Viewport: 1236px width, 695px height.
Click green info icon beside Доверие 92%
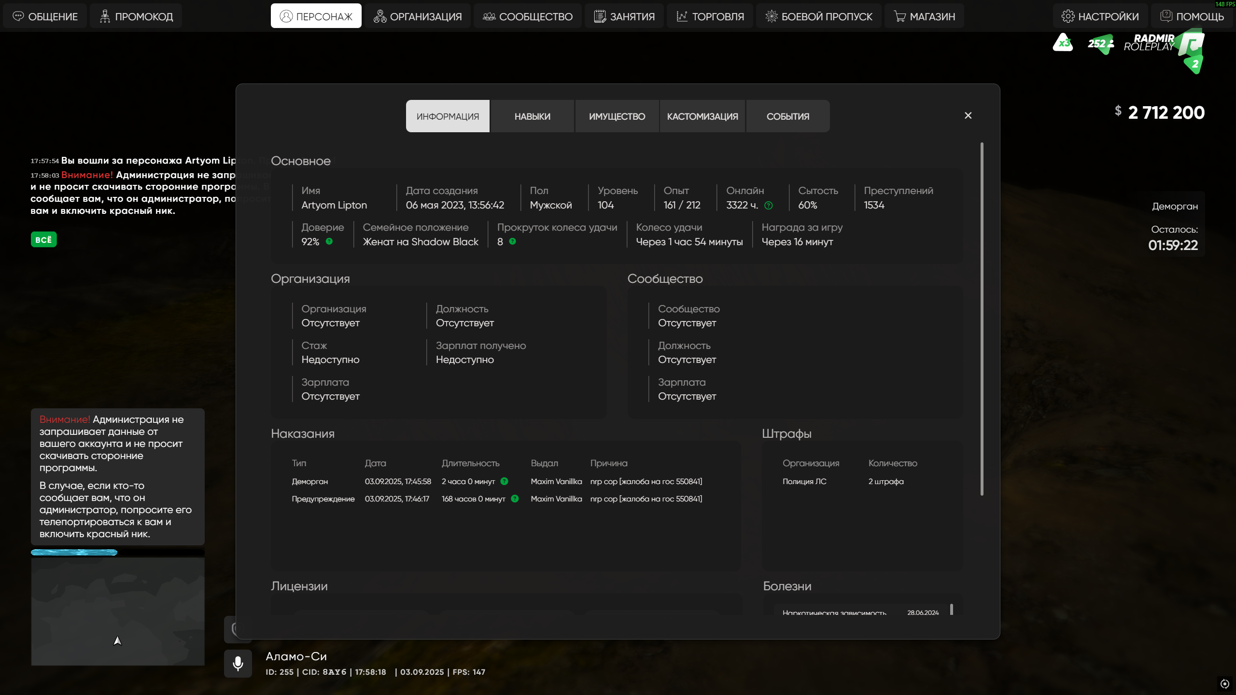tap(329, 241)
